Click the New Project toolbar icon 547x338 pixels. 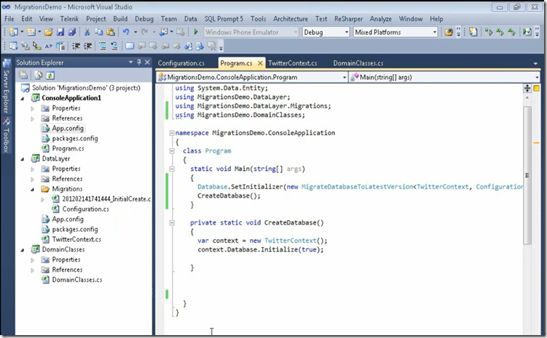click(14, 32)
